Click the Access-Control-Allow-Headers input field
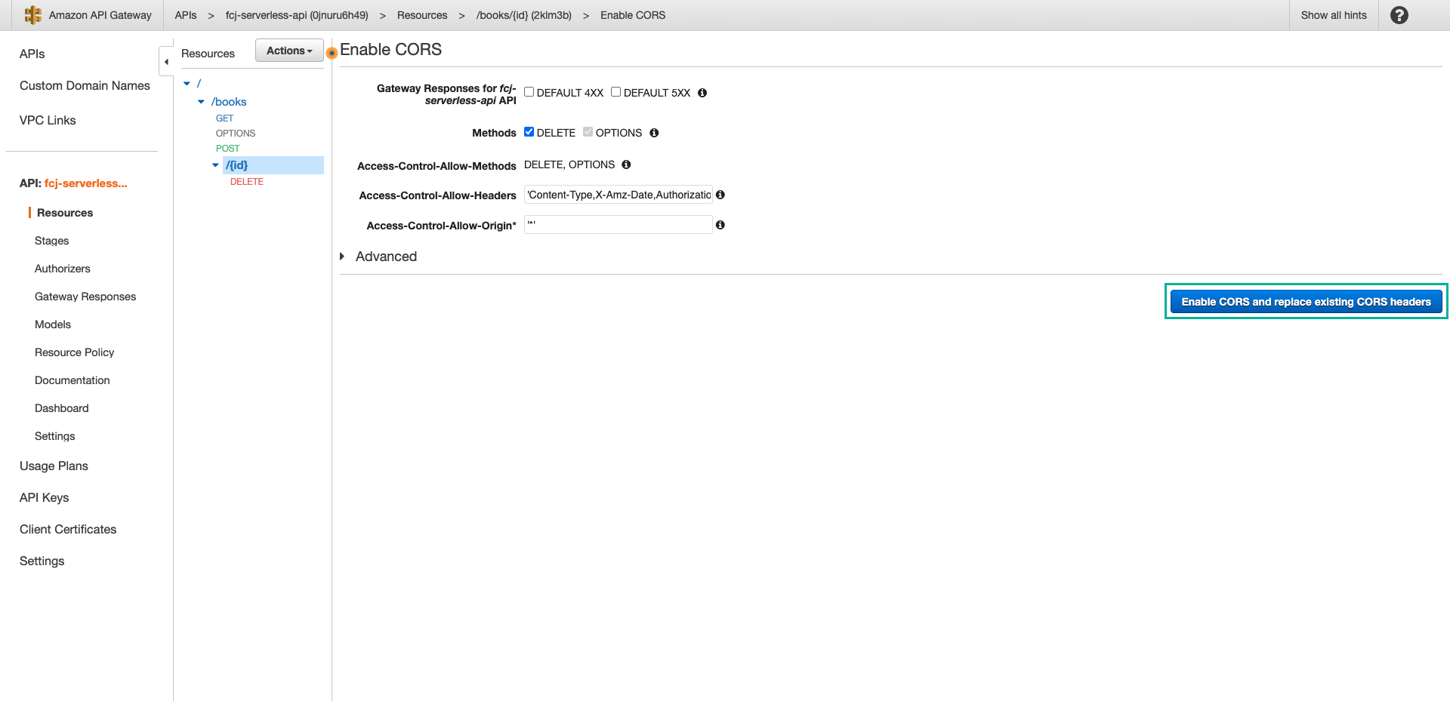Viewport: 1450px width, 701px height. coord(618,195)
